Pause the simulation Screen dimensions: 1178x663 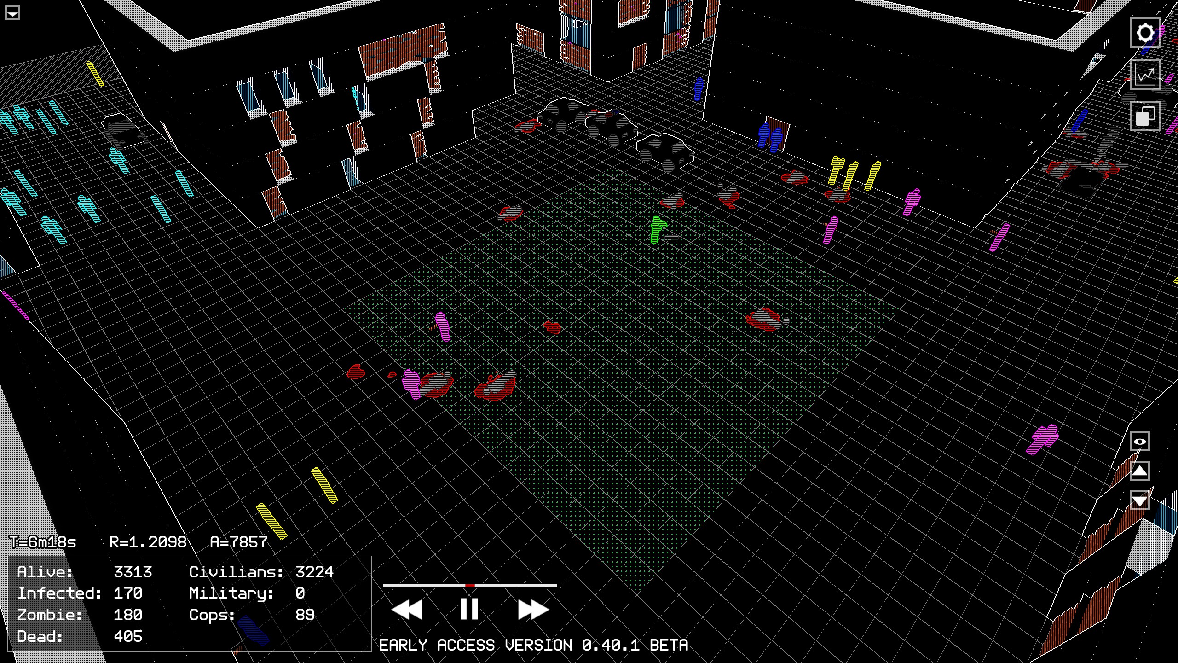(x=469, y=609)
